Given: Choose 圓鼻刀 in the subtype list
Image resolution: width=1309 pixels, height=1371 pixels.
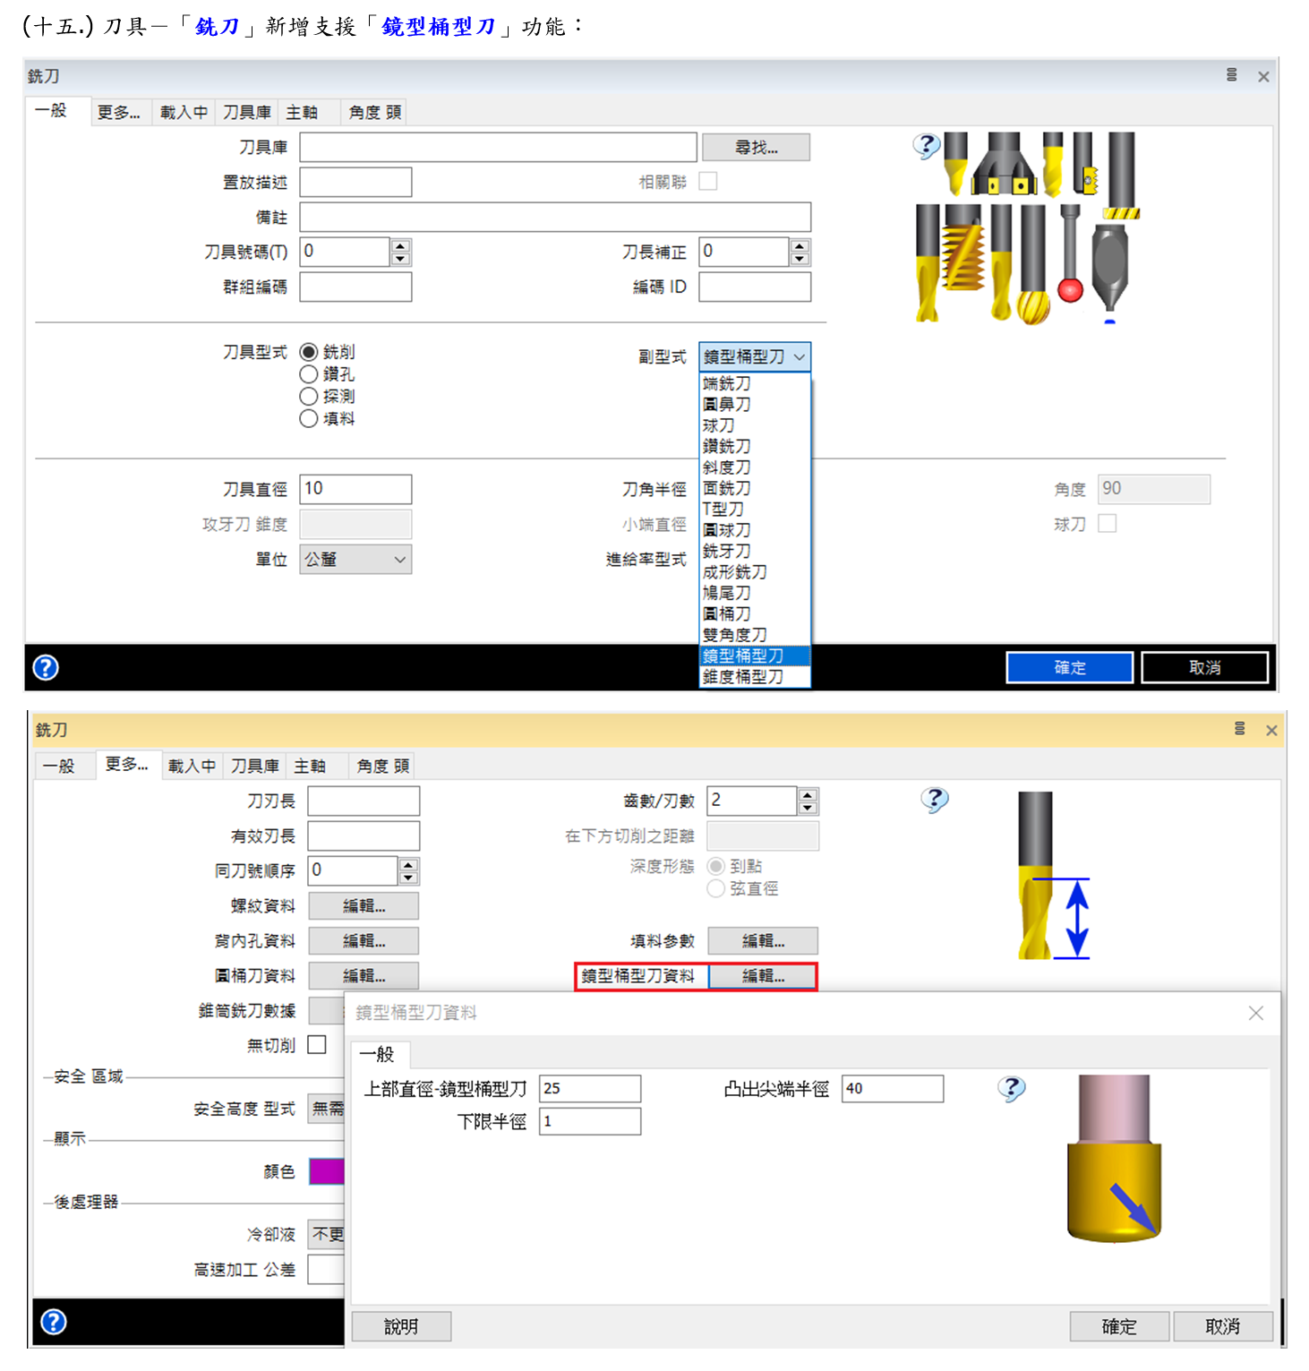Looking at the screenshot, I should (x=727, y=405).
